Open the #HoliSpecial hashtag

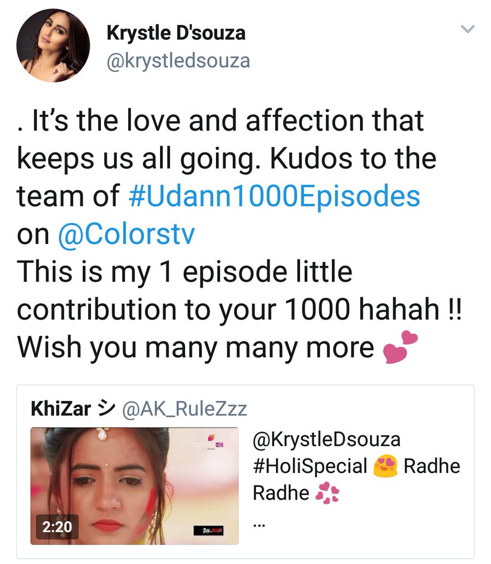pos(310,466)
